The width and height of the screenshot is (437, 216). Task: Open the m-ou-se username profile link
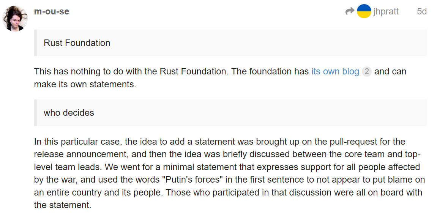pos(52,11)
